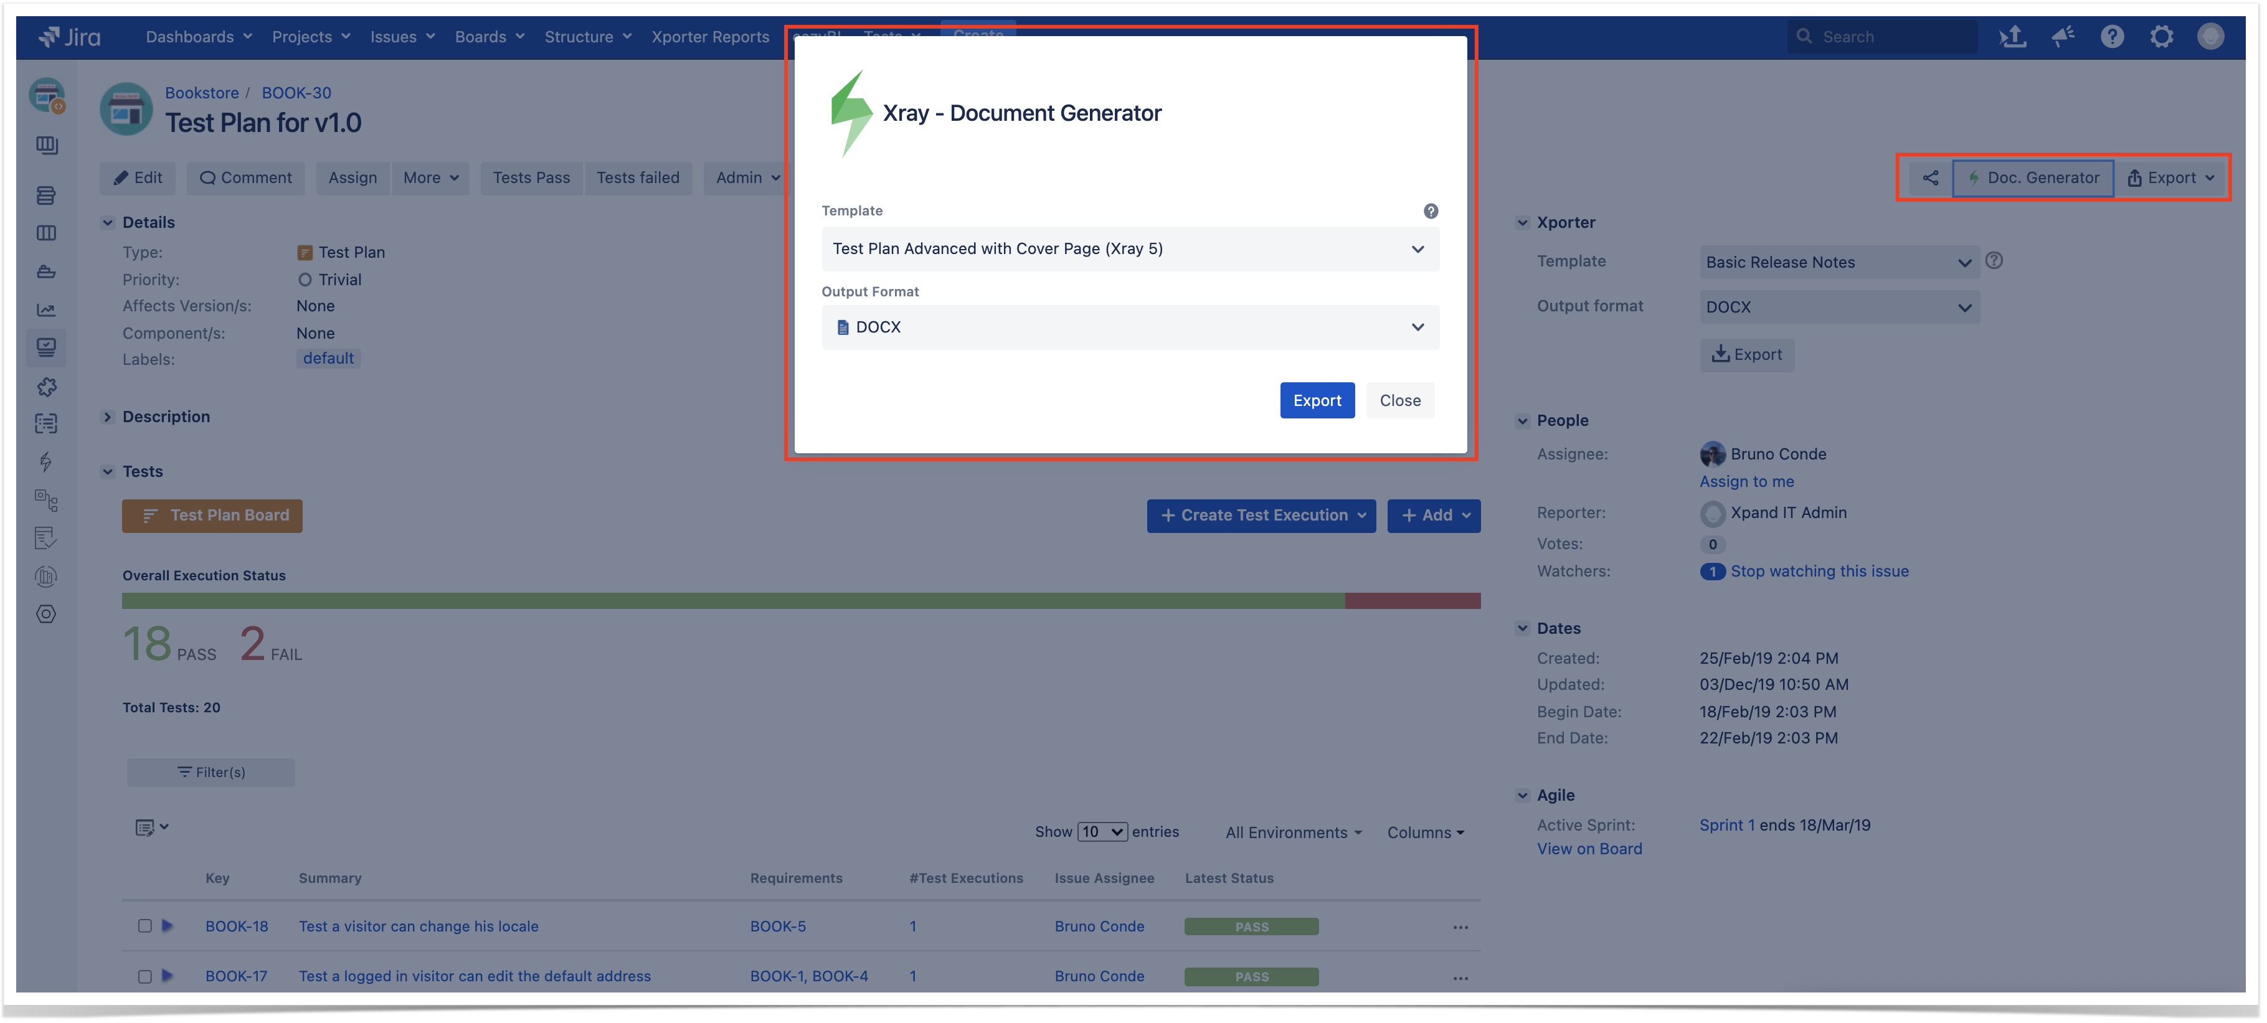Screen dimensions: 2267x1023
Task: Open the Columns dropdown
Action: click(x=1425, y=832)
